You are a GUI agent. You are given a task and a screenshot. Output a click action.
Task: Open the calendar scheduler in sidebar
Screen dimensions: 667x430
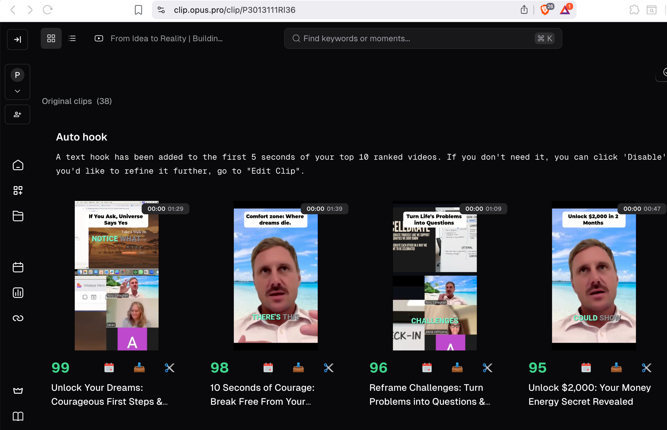(18, 267)
